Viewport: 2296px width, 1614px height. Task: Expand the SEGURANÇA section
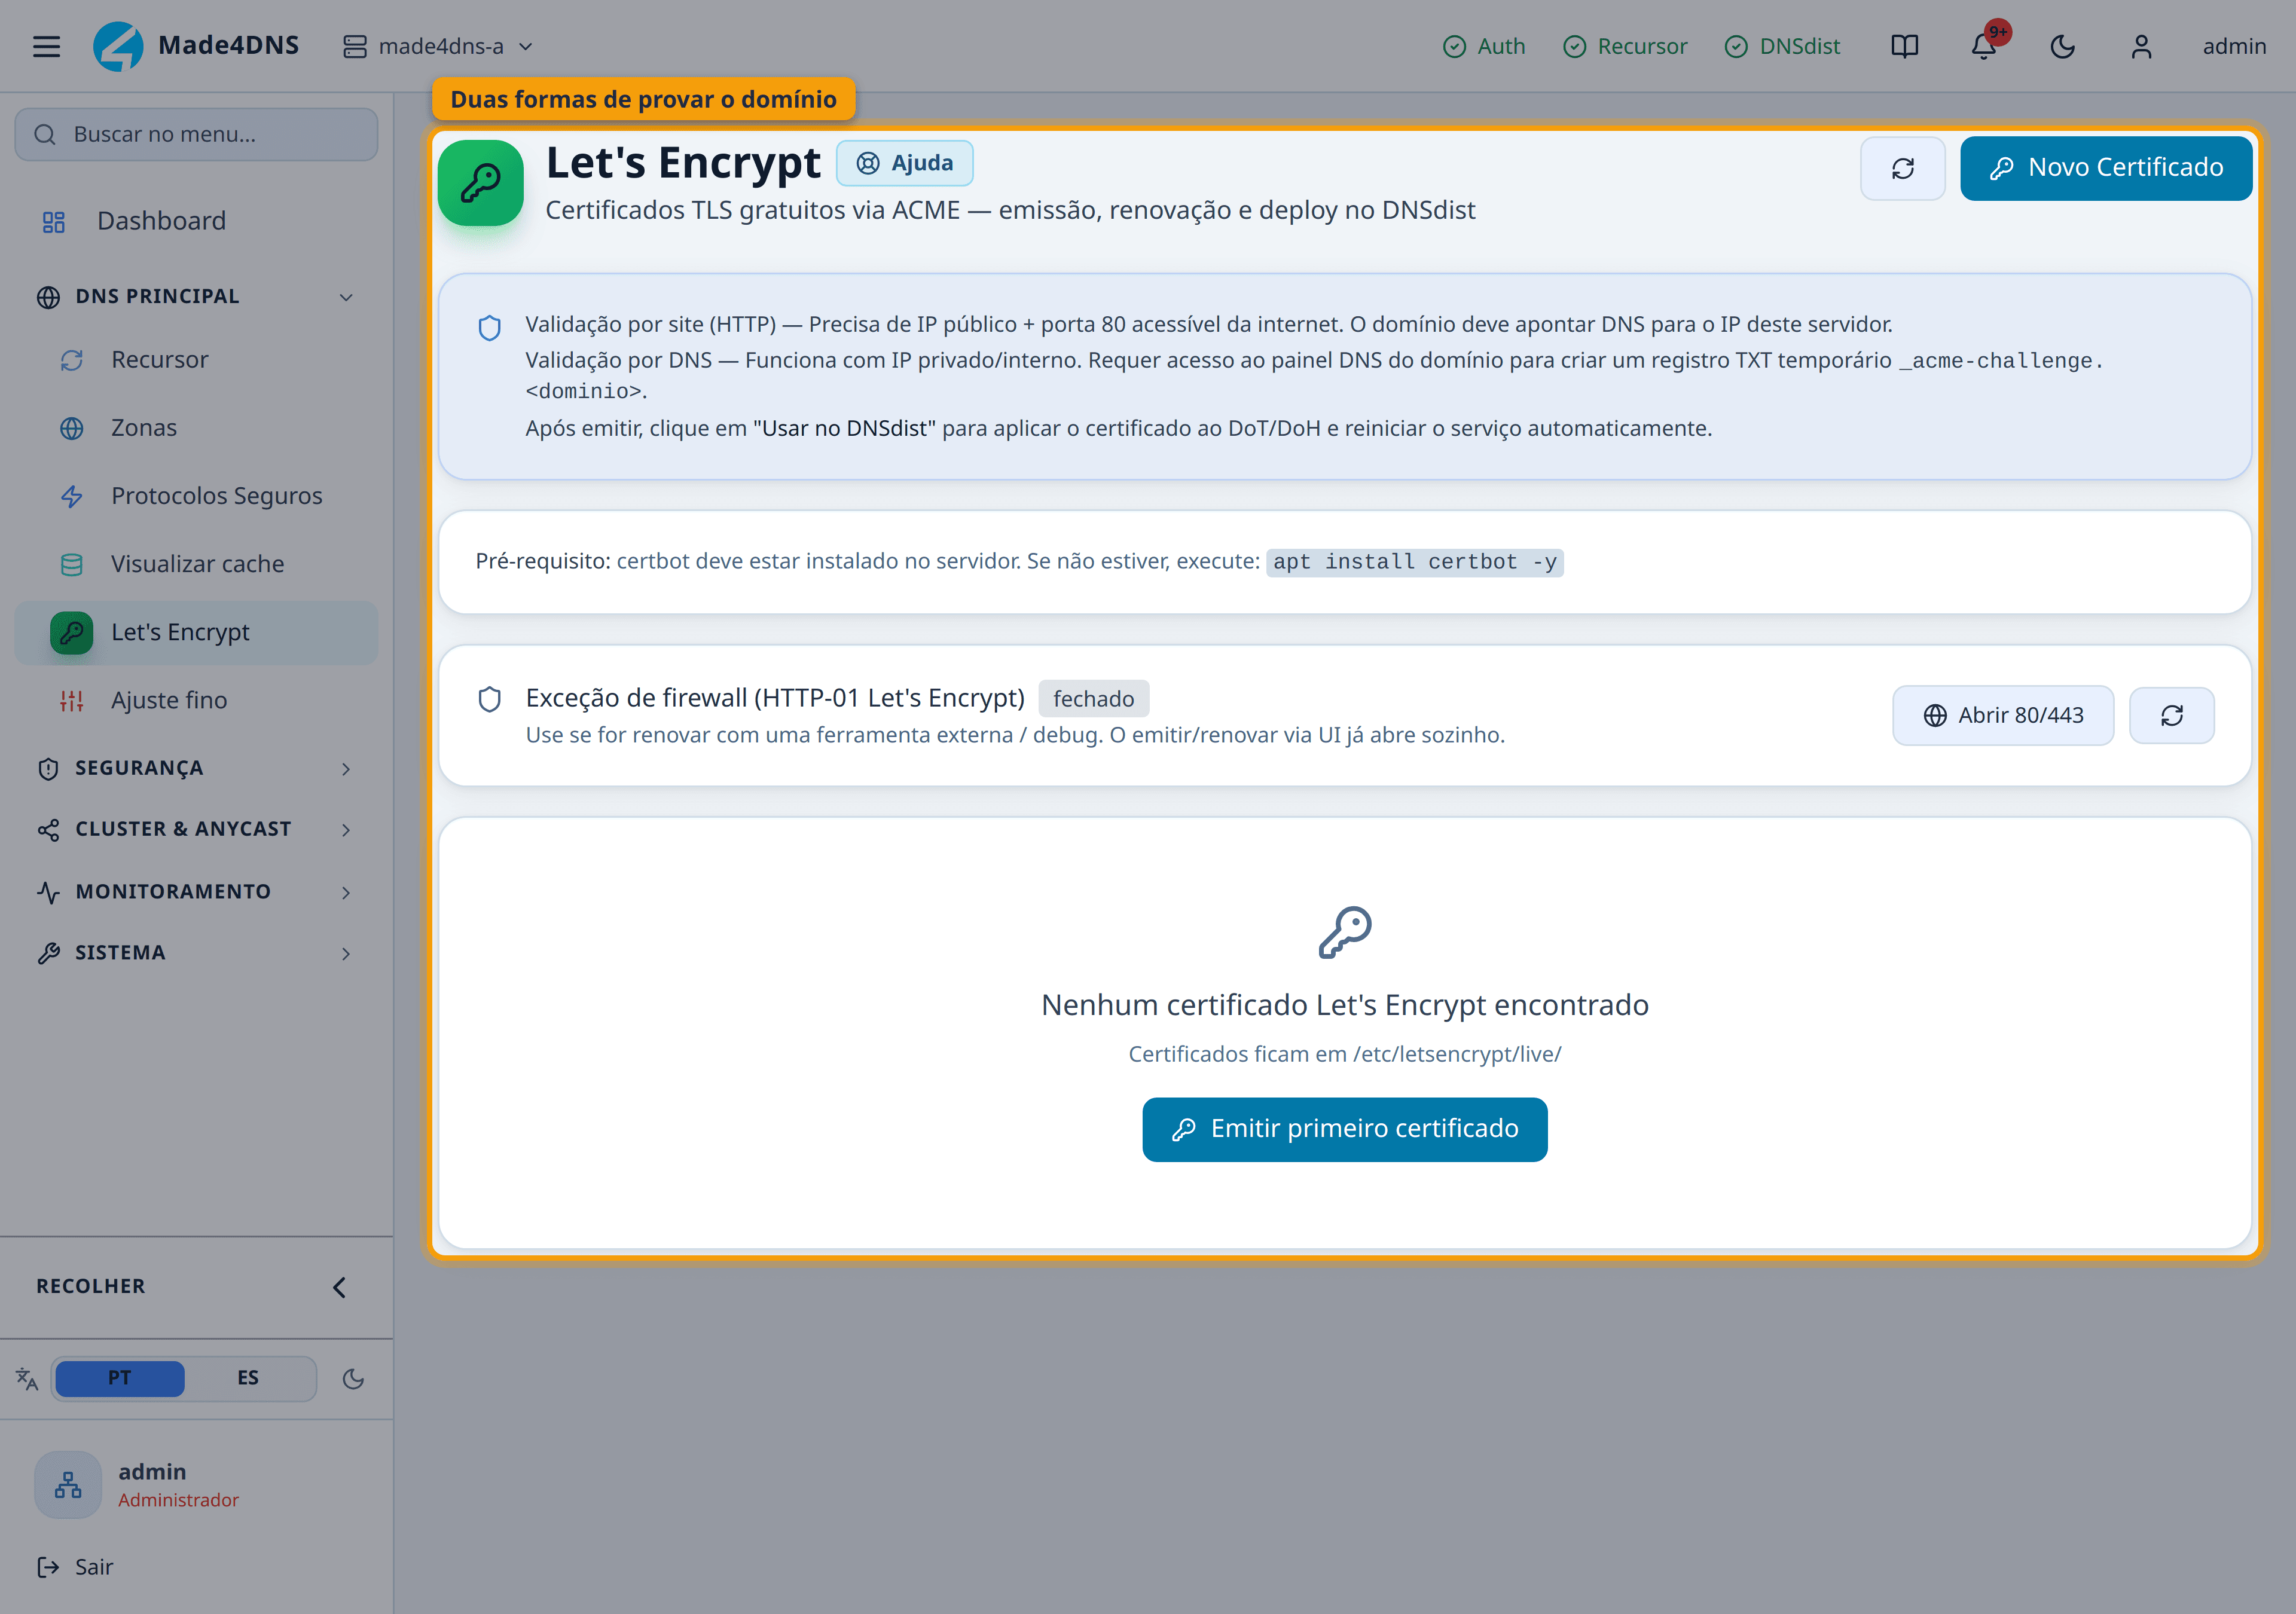[x=196, y=768]
